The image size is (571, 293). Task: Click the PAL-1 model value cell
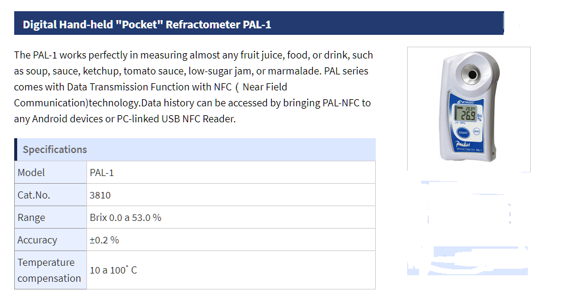pos(231,172)
